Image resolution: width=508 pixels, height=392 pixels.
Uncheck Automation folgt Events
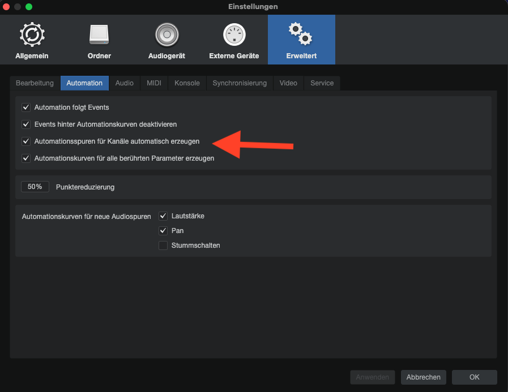point(25,107)
